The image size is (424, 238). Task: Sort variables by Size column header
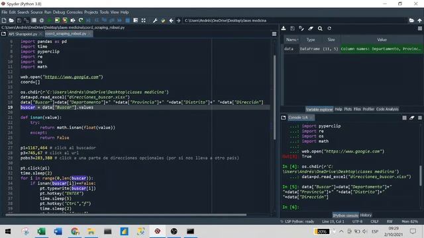[x=331, y=40]
